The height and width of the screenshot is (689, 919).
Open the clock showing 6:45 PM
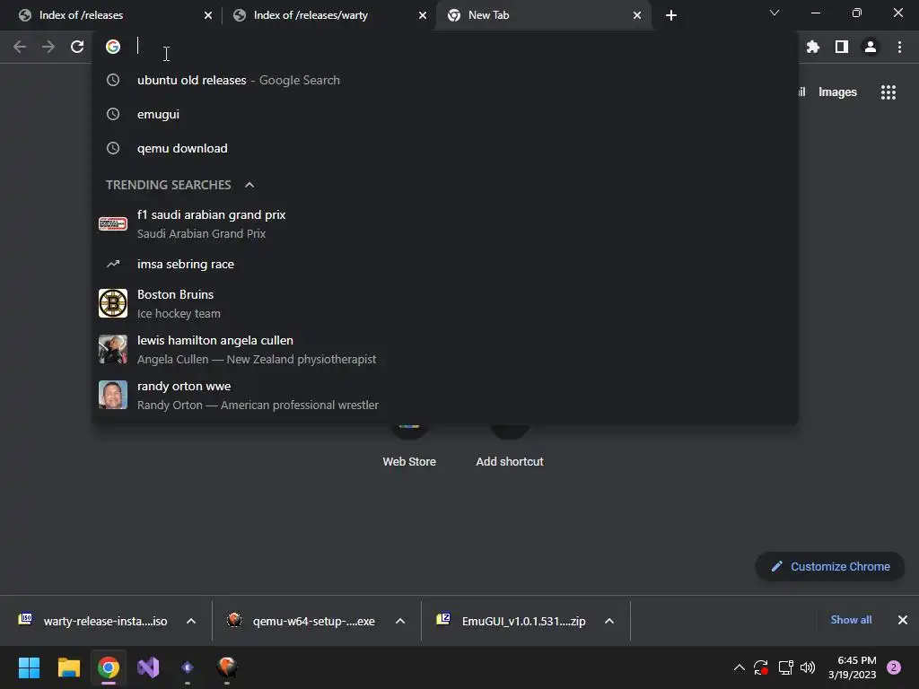click(853, 667)
